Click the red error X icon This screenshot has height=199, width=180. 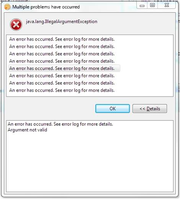click(x=16, y=25)
